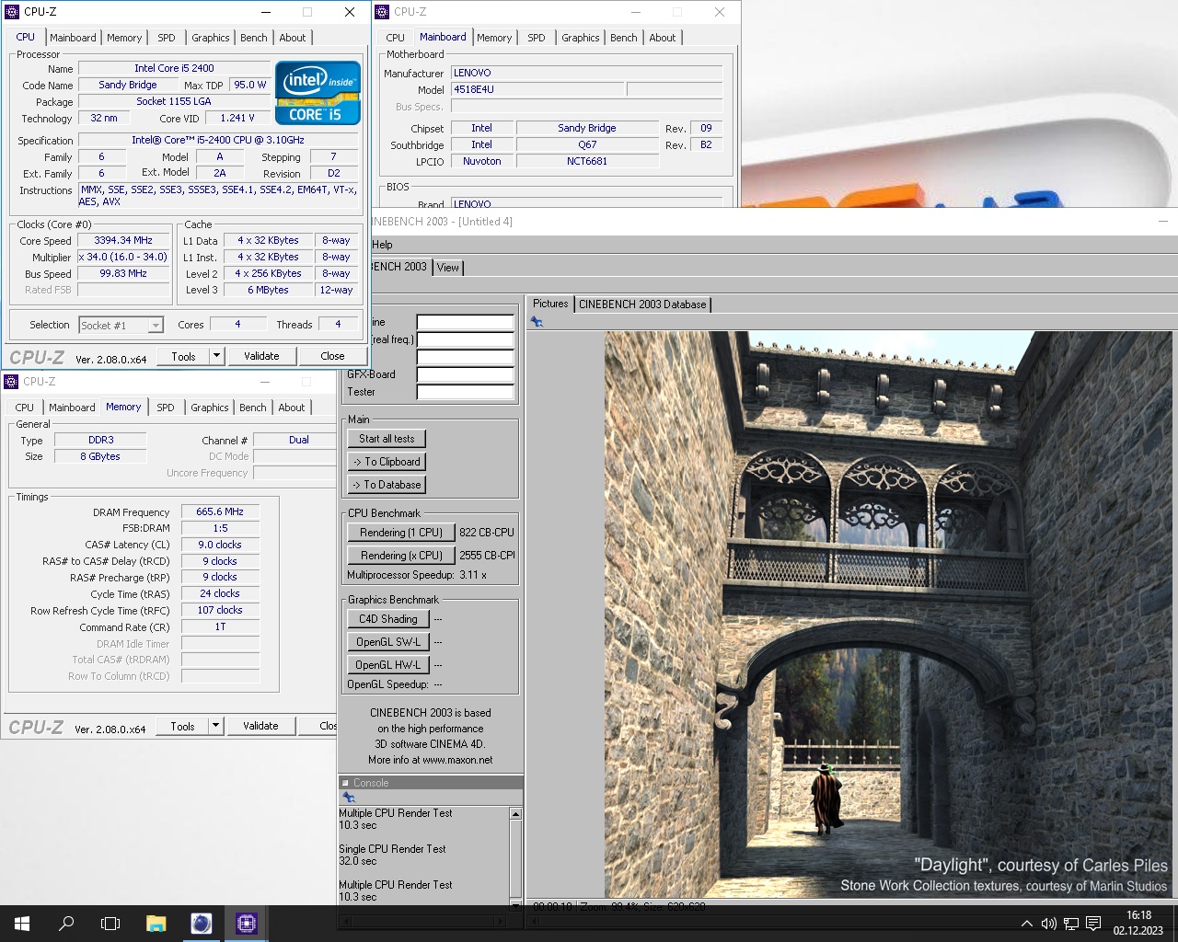Open Graphics tab in the Mainboard window

point(581,38)
